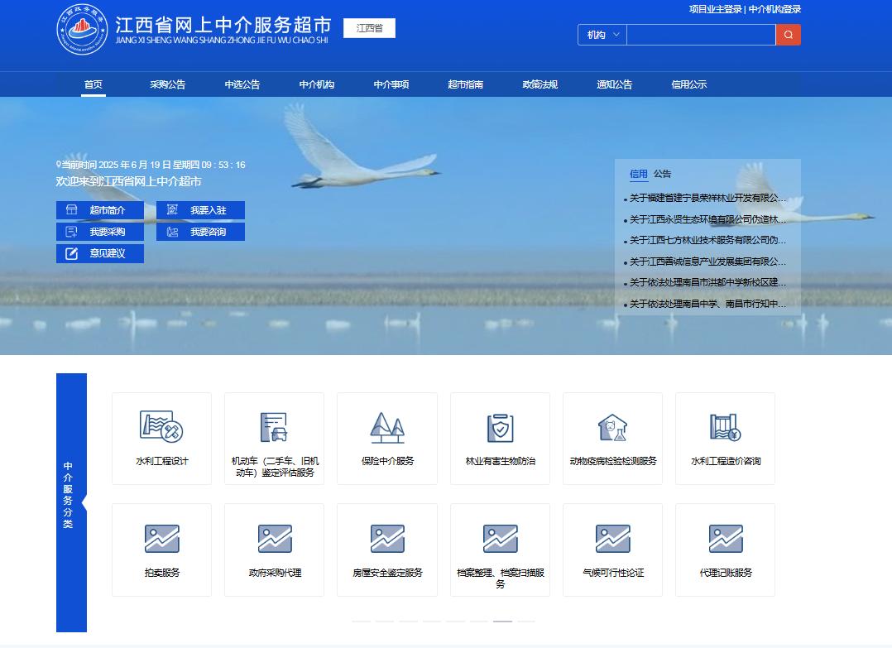Open the 动物疫病检验检测服务 icon

612,427
